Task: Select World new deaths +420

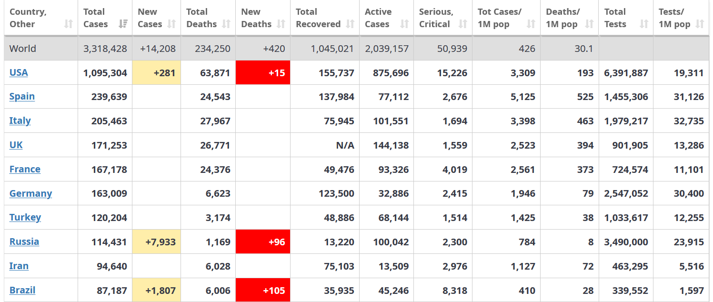Action: coord(273,49)
